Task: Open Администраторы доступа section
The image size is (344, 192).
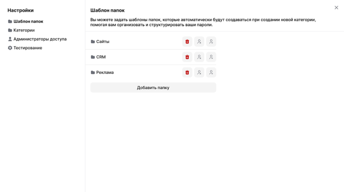Action: point(40,39)
